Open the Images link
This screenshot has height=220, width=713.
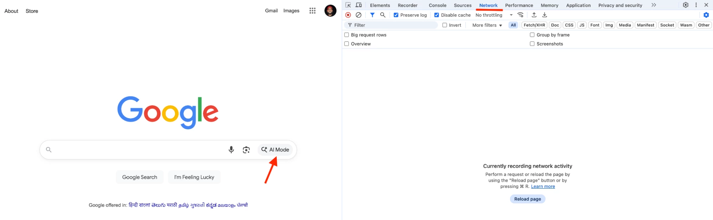(291, 11)
